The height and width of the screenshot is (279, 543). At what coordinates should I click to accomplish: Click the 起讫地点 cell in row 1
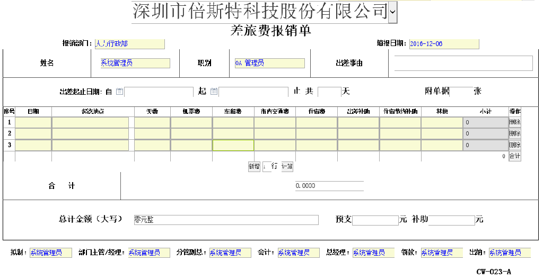[x=90, y=122]
